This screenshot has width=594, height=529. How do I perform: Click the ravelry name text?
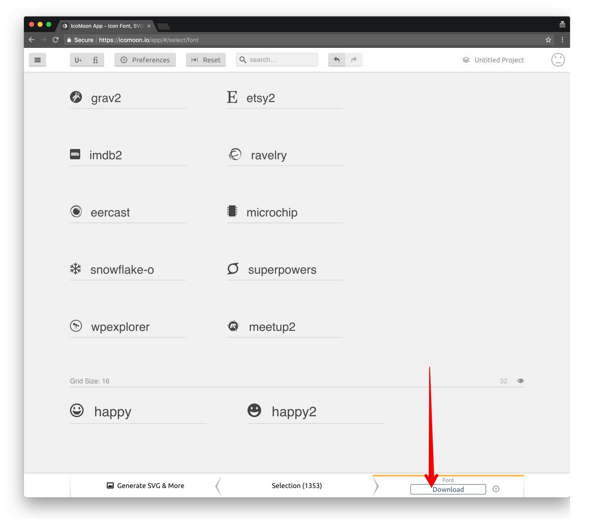(x=269, y=155)
